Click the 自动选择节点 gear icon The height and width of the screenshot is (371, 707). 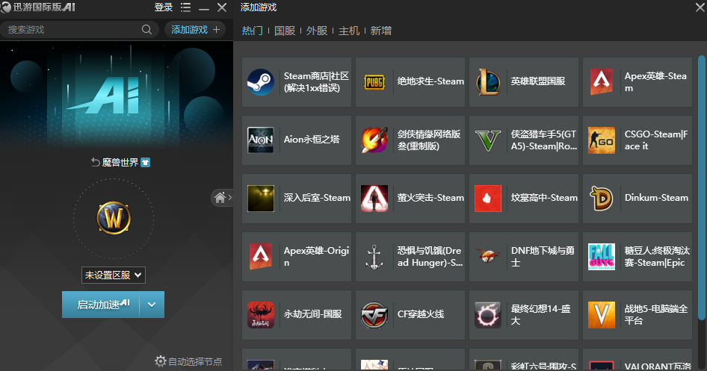161,361
